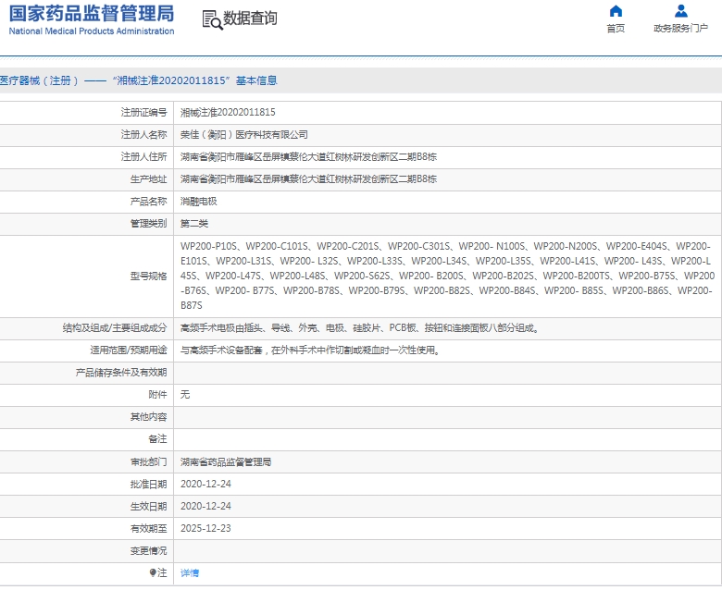Click the 结构及组成 composition description
This screenshot has width=722, height=590.
360,328
